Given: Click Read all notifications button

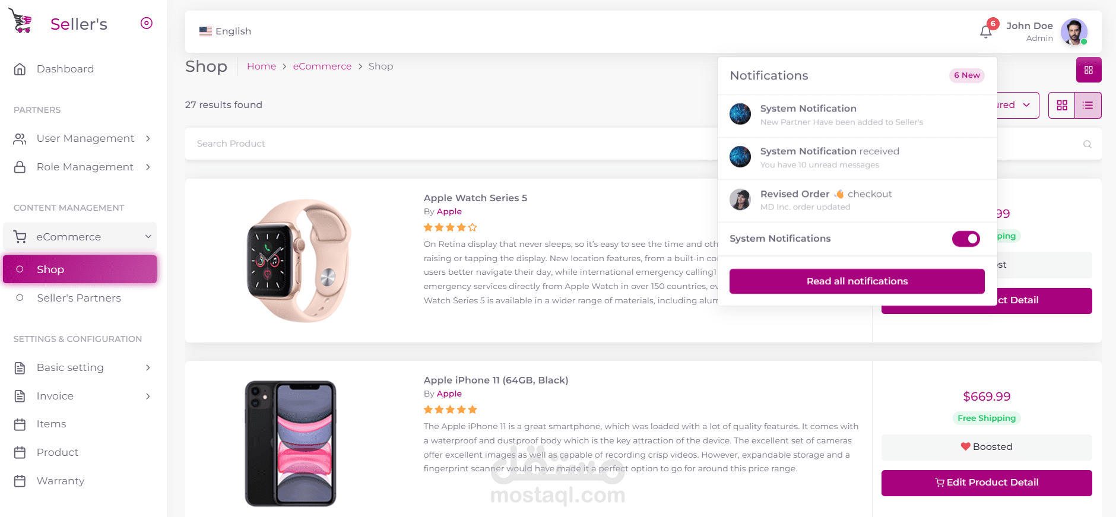Looking at the screenshot, I should [x=857, y=281].
